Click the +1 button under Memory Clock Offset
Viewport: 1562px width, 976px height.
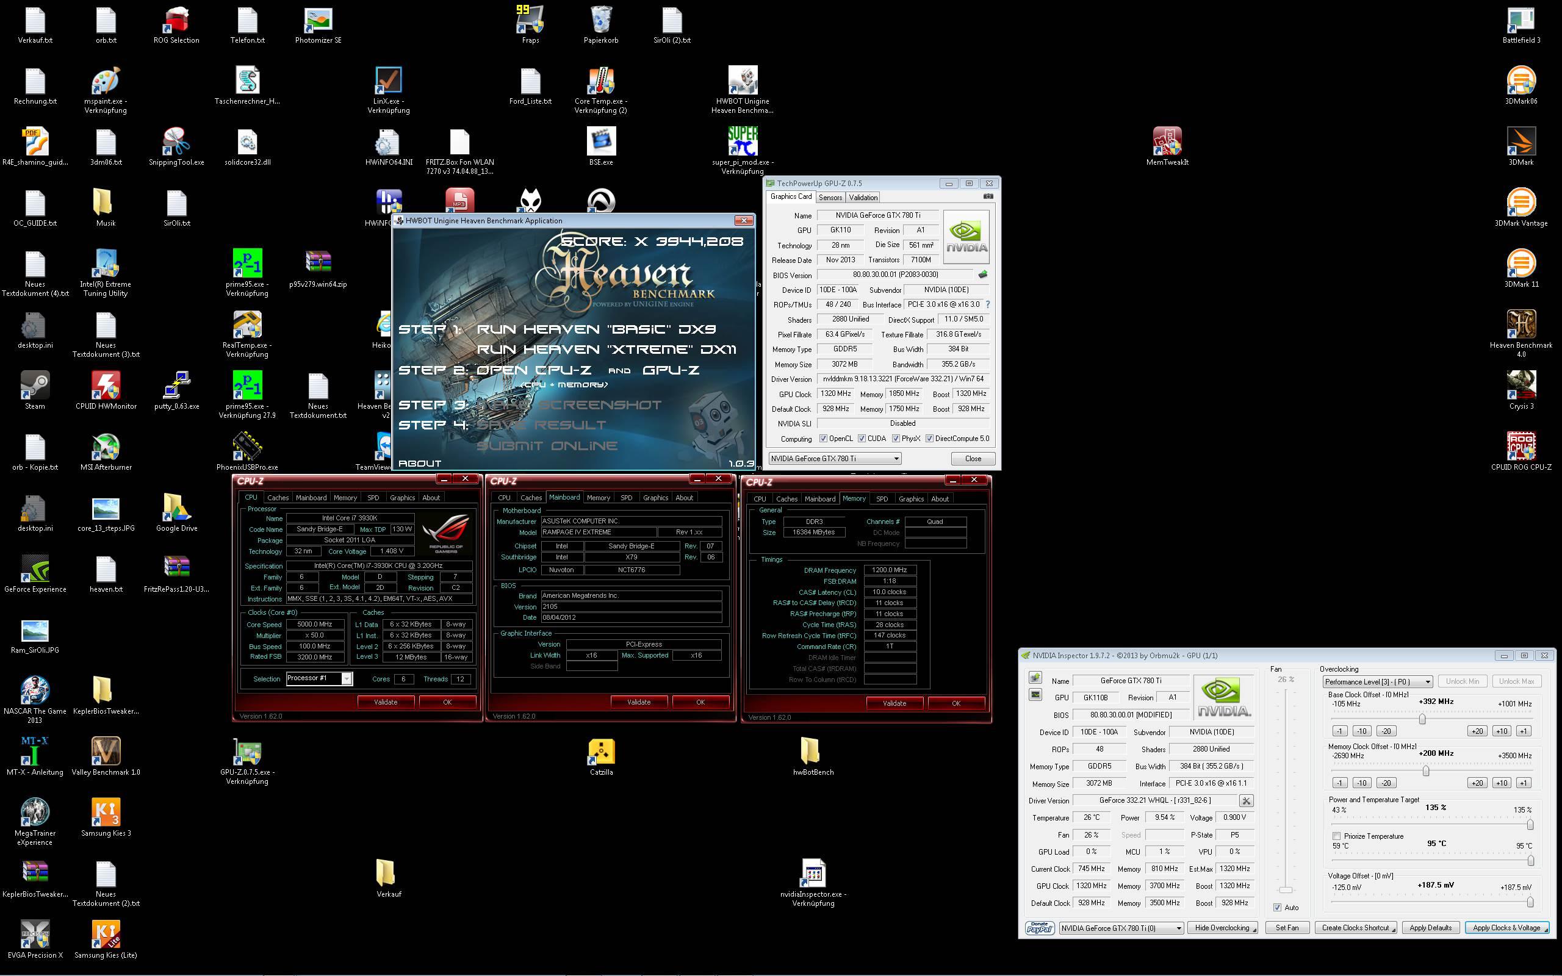click(1524, 783)
